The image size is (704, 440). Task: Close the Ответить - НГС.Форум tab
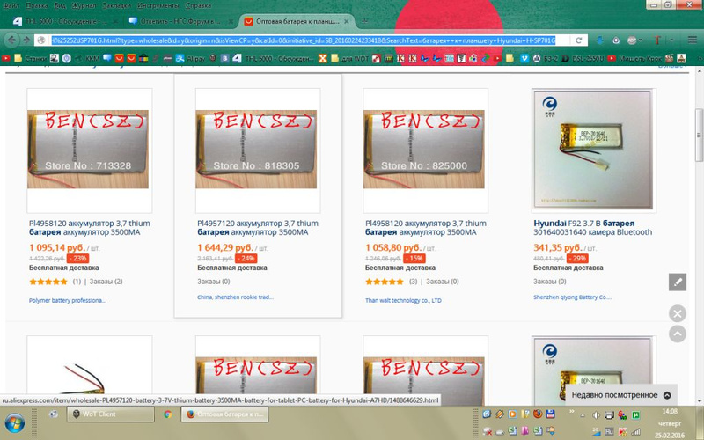pos(231,21)
